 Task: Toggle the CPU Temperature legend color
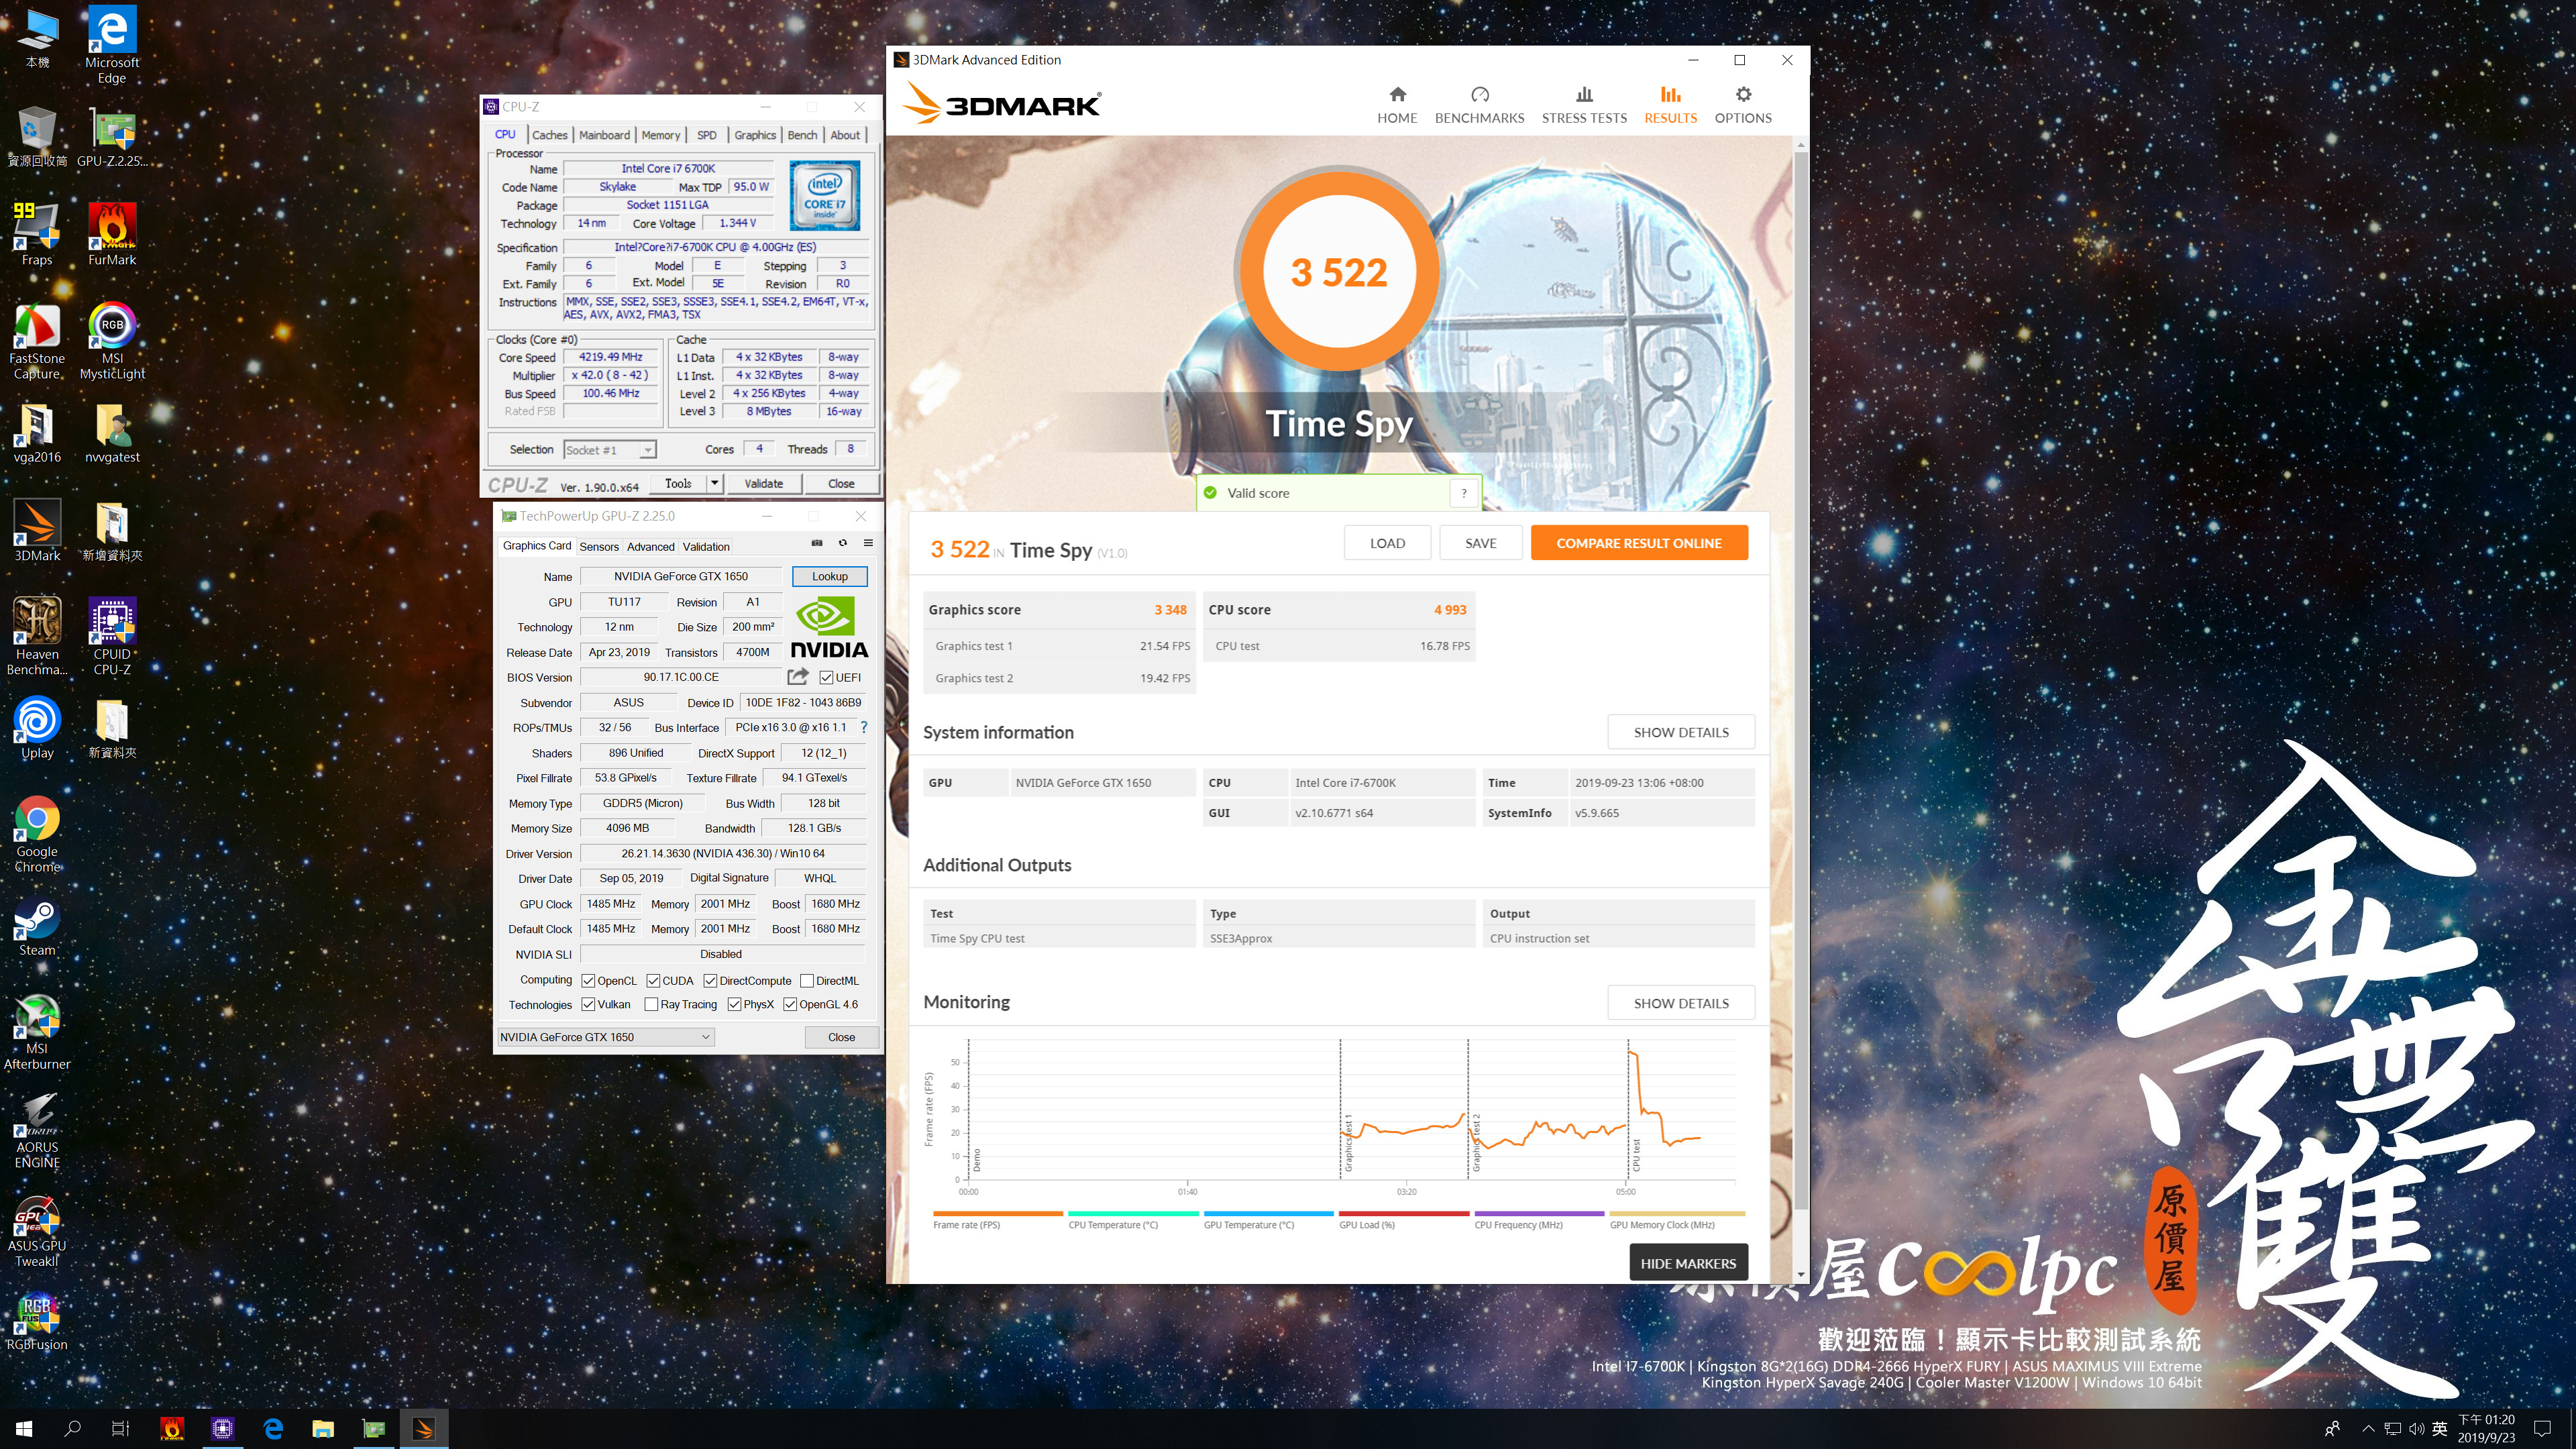(1132, 1214)
